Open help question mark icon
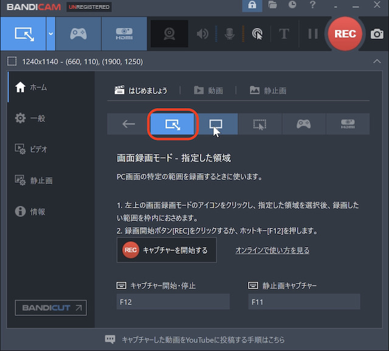Viewport: 389px width, 351px height. 312,5
